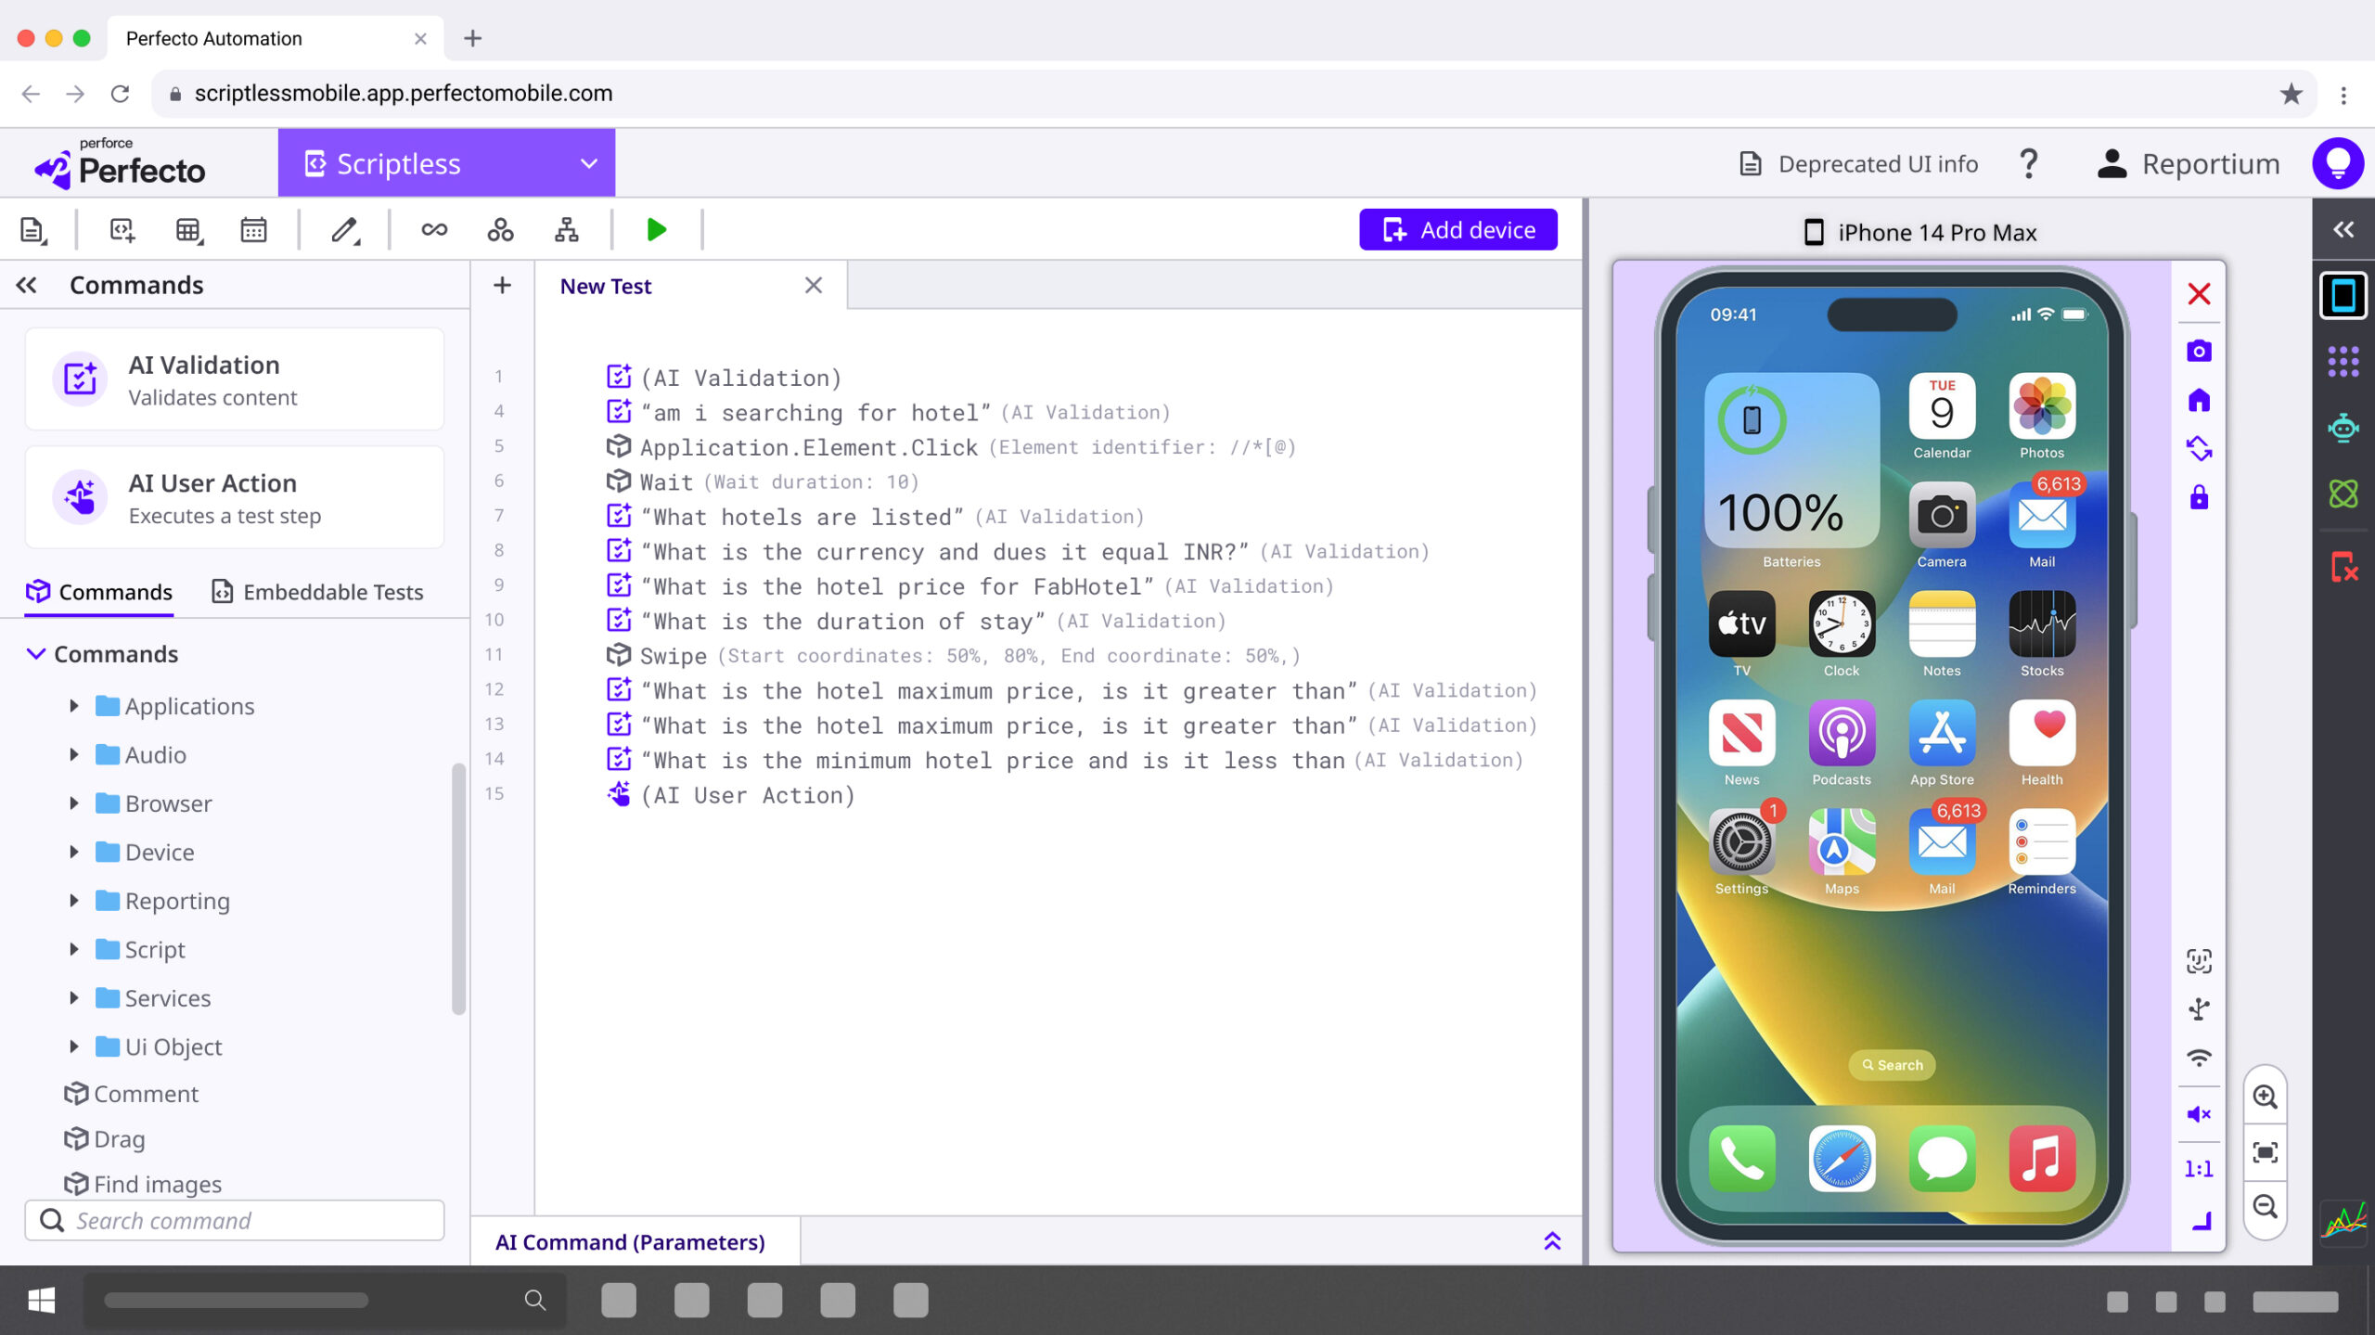Mute the device audio
2375x1335 pixels.
point(2200,1115)
